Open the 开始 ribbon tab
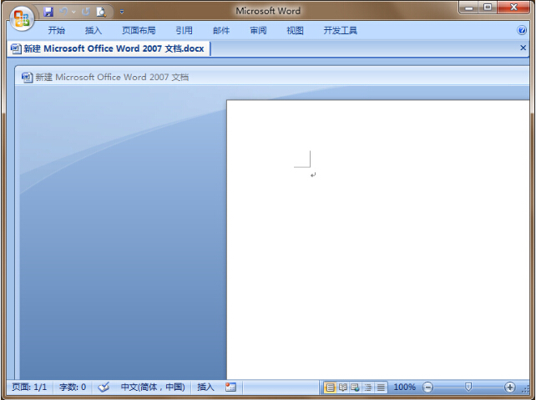 56,31
